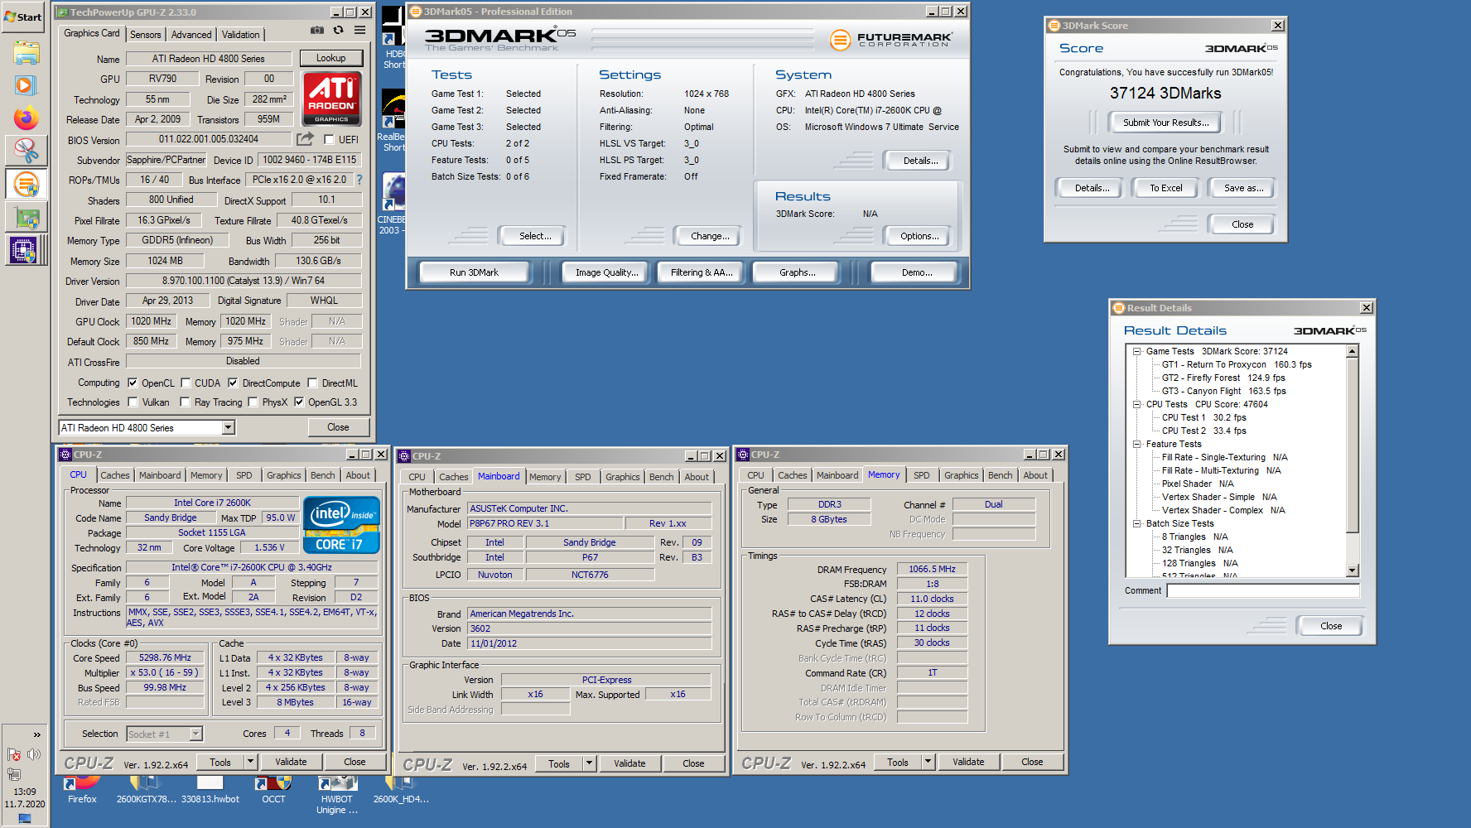Show hidden tray icons chevron
Screen dimensions: 1471x828
point(36,734)
